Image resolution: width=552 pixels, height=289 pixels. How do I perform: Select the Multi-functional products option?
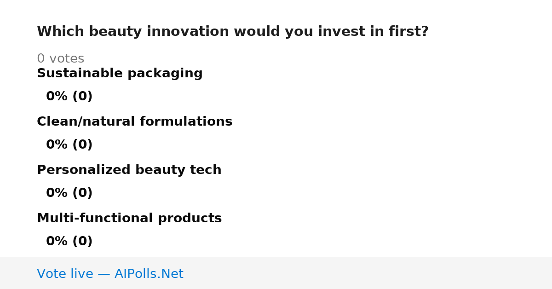click(129, 219)
